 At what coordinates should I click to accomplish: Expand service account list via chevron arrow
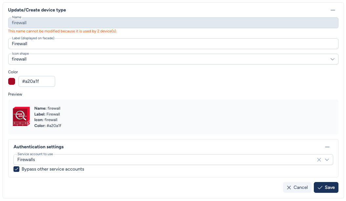coord(327,160)
